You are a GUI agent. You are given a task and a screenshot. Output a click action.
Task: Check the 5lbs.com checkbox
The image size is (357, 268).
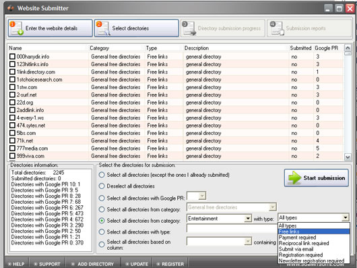(12, 133)
